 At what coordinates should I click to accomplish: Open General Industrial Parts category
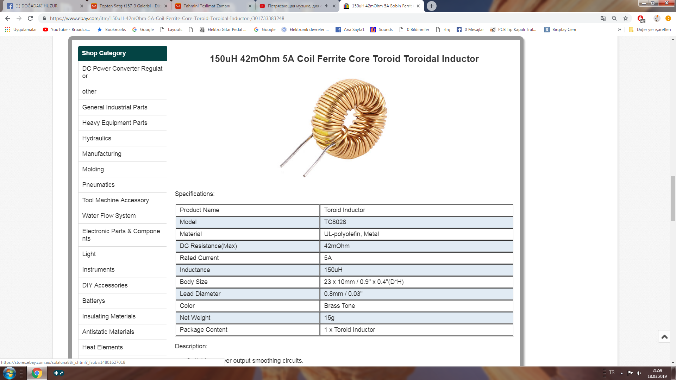click(123, 107)
